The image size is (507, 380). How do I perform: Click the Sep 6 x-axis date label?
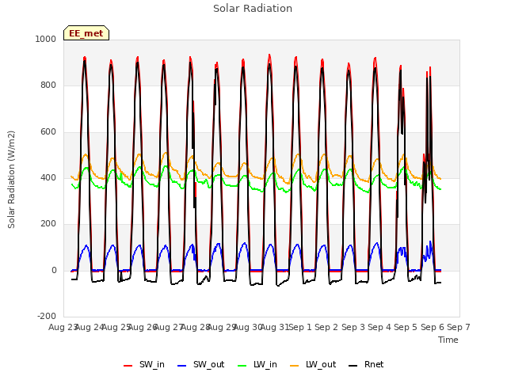click(433, 327)
